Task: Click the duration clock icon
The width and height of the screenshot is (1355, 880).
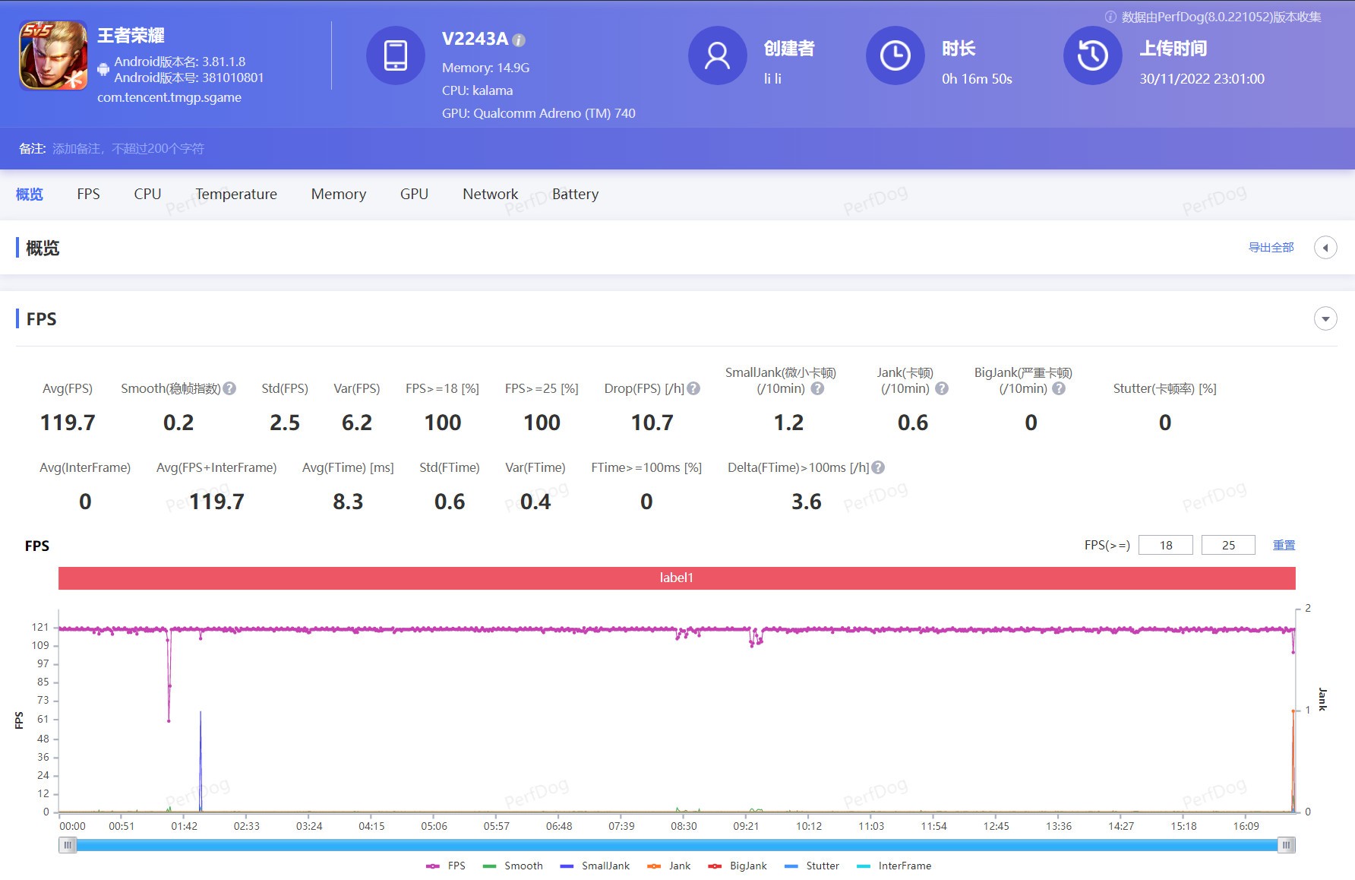Action: coord(895,55)
